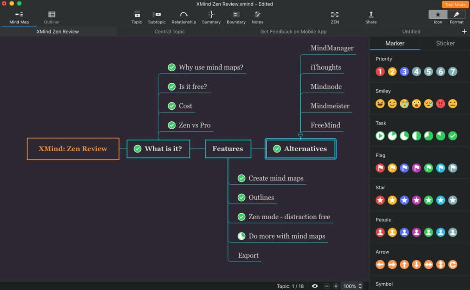Toggle the eye visibility icon in status bar

314,286
